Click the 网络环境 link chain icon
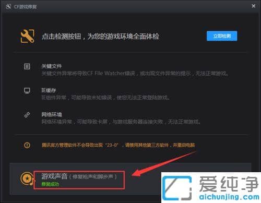 [27, 115]
